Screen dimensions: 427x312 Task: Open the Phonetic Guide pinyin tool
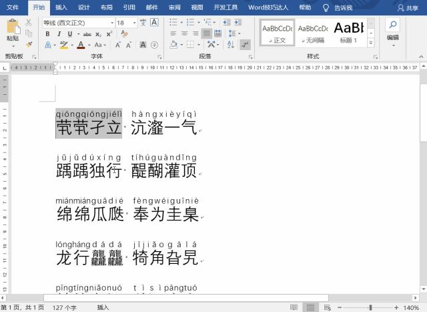pyautogui.click(x=143, y=23)
